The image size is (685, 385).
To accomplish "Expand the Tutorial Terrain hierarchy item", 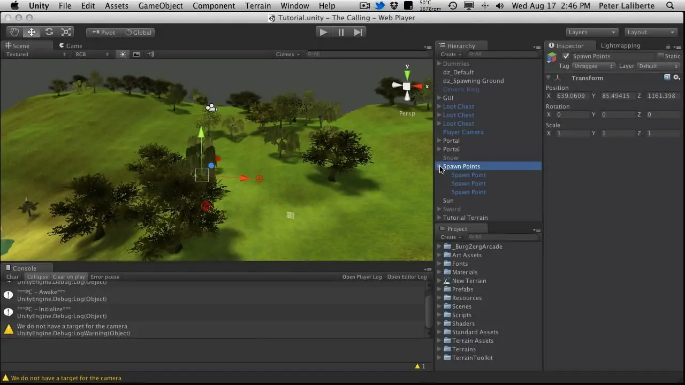I will tap(439, 218).
